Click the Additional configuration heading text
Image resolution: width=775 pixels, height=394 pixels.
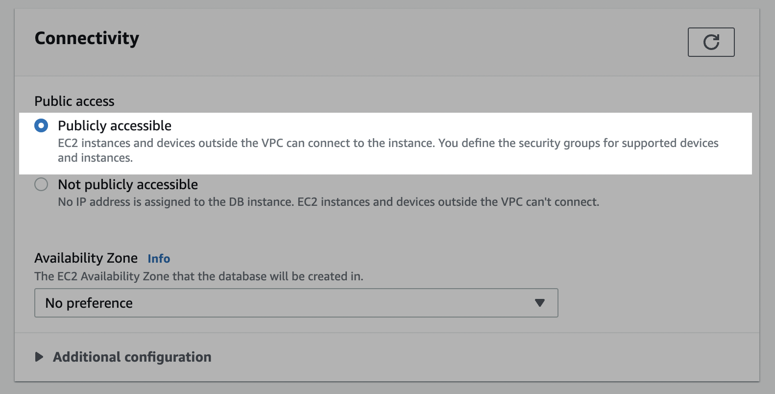(x=132, y=357)
